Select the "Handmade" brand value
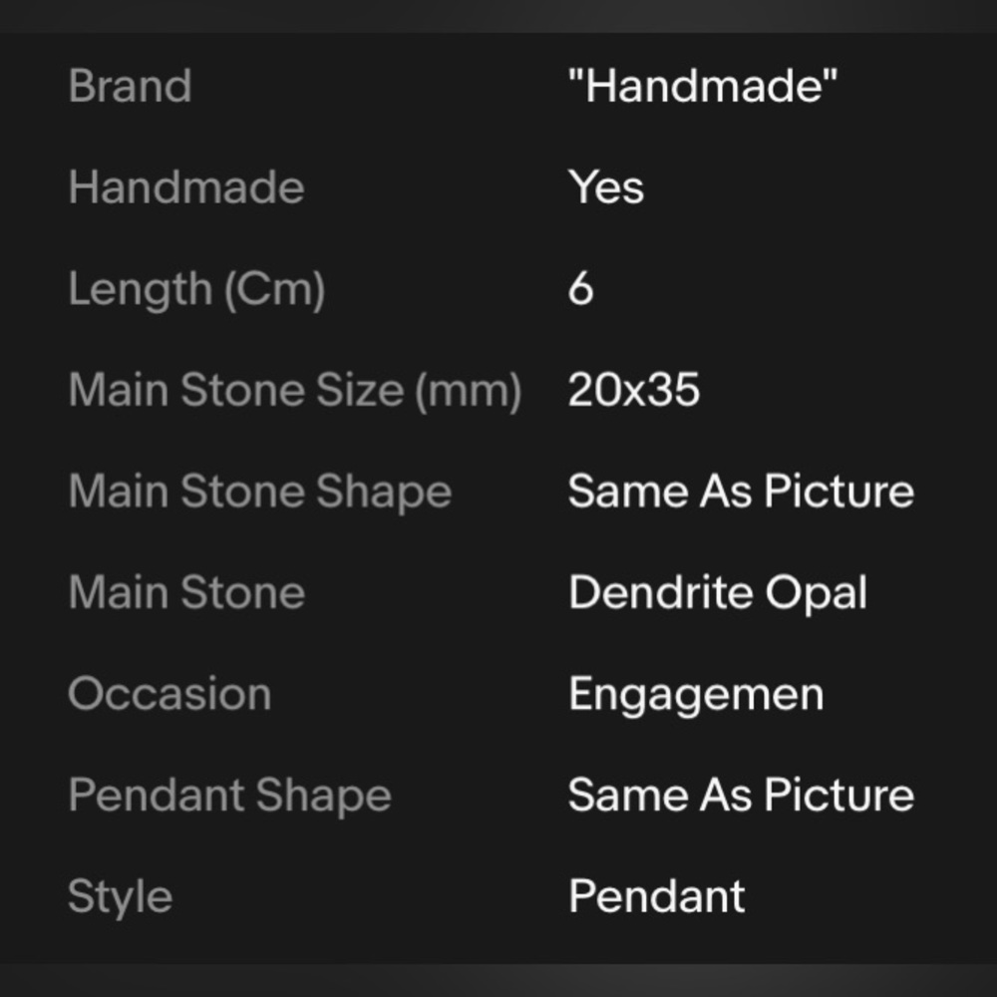This screenshot has width=997, height=997. coord(703,85)
